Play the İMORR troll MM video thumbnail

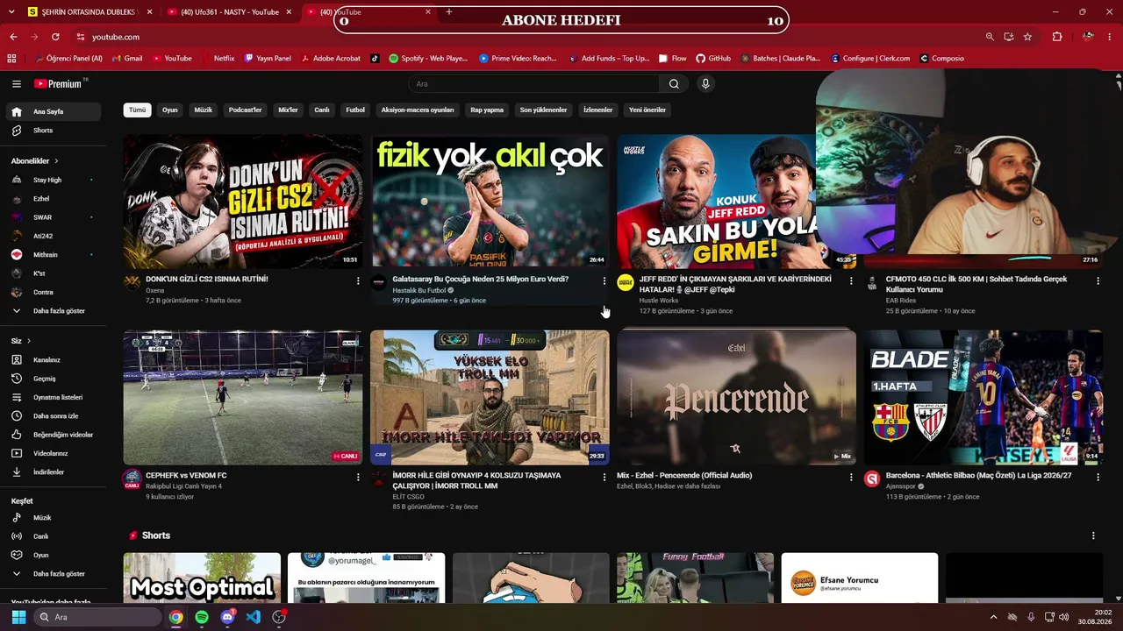[x=490, y=397]
